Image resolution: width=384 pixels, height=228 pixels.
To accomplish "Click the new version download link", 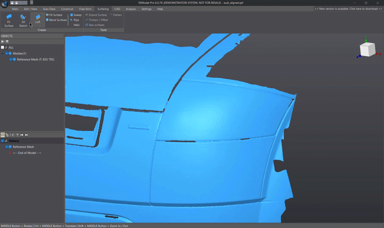I will click(348, 9).
